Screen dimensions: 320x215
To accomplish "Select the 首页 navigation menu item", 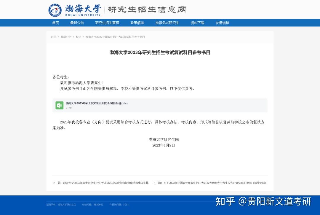I will point(55,23).
